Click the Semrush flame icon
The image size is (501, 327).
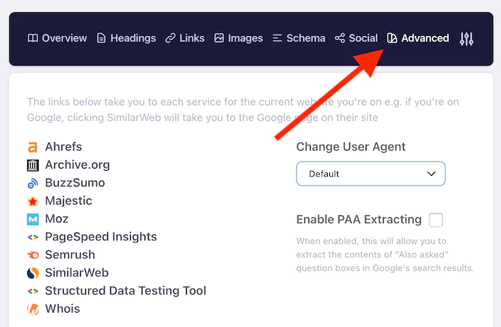[32, 255]
